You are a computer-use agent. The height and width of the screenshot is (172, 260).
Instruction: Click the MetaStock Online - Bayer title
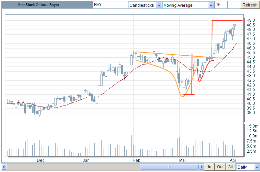point(39,5)
